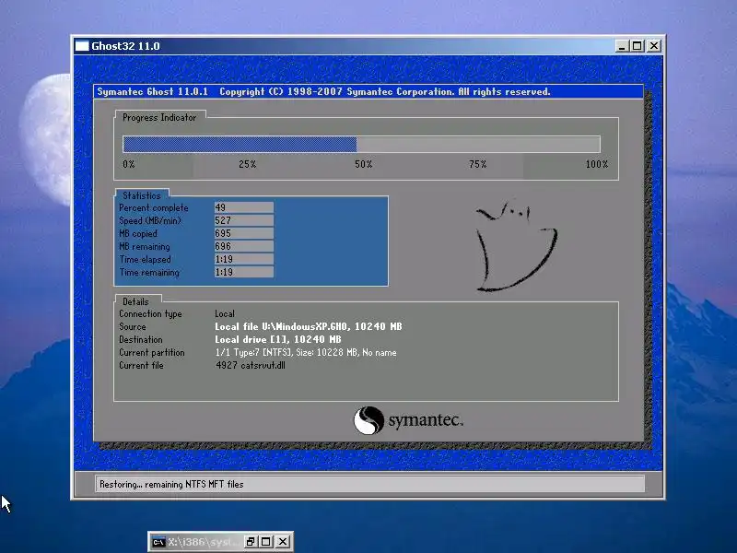Close the Ghost32 11.0 window
The height and width of the screenshot is (553, 737).
click(654, 46)
